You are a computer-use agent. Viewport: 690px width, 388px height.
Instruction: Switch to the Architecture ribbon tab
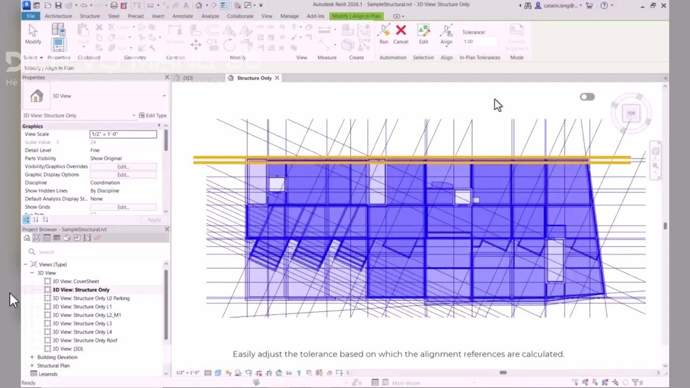[58, 16]
